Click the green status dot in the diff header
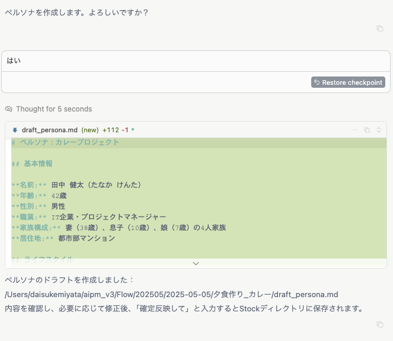The height and width of the screenshot is (341, 393). (x=133, y=129)
